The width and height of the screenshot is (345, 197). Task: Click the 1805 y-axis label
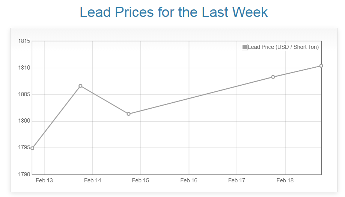[x=24, y=94]
